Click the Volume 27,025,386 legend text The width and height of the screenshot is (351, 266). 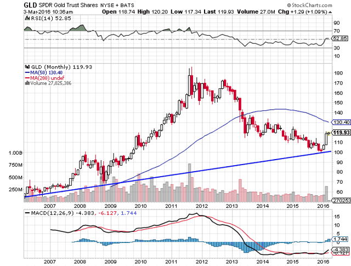click(51, 83)
